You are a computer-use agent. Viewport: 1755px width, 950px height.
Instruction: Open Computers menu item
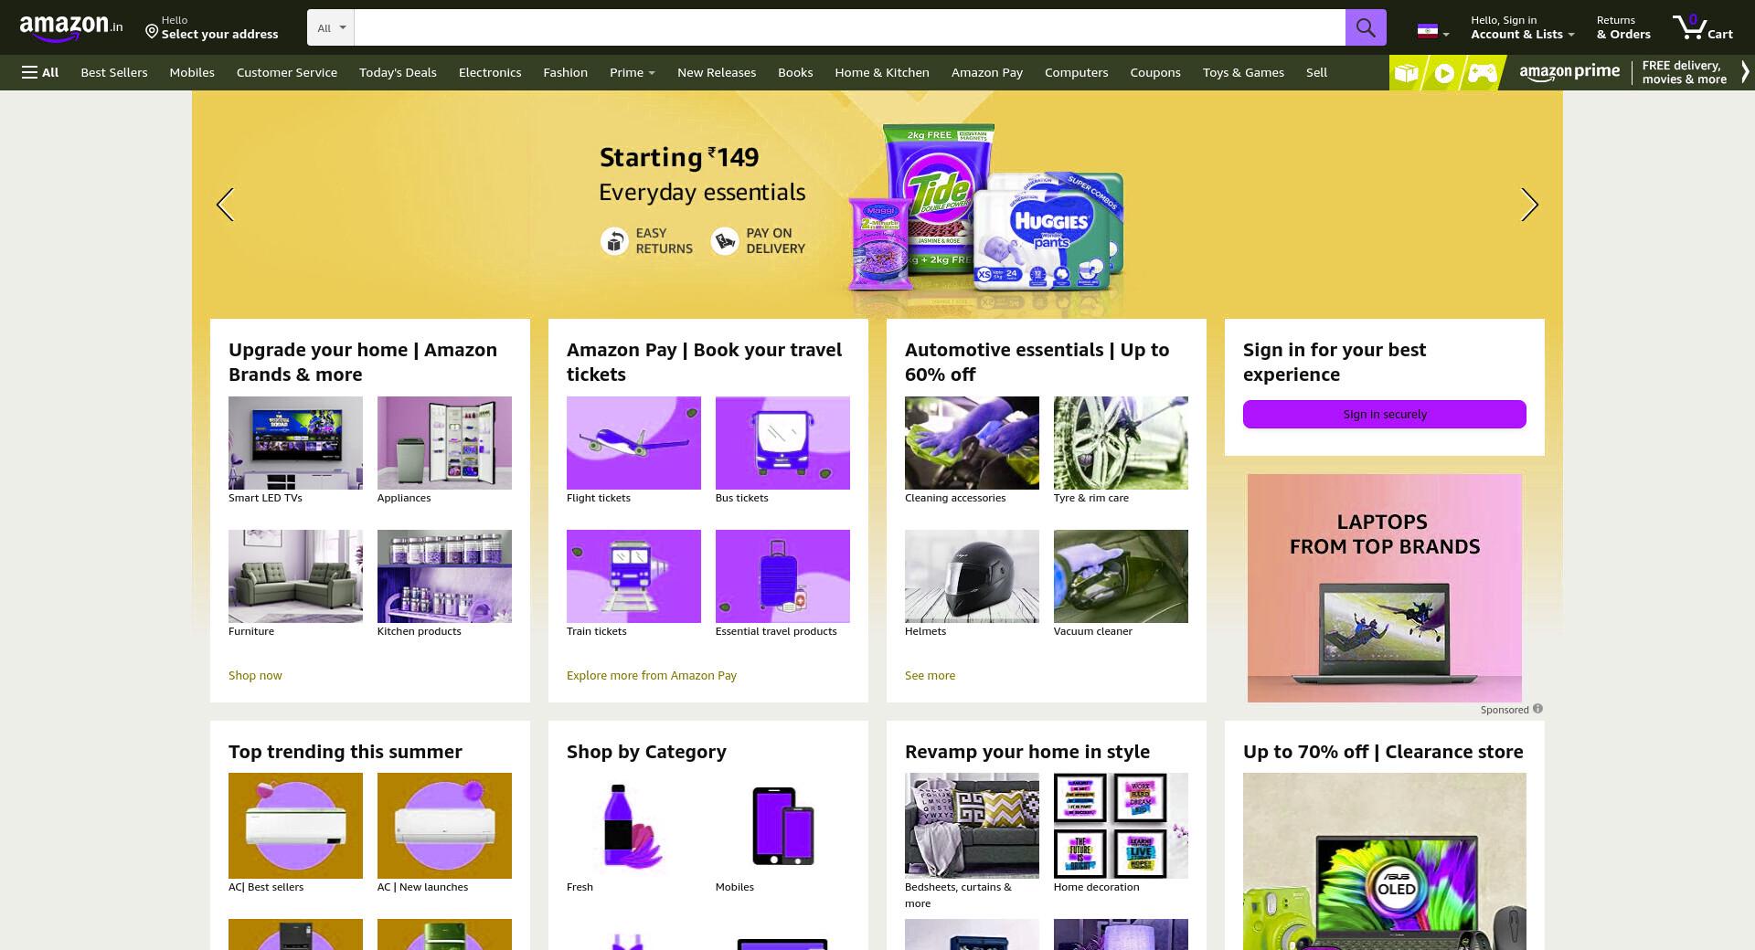click(1076, 72)
